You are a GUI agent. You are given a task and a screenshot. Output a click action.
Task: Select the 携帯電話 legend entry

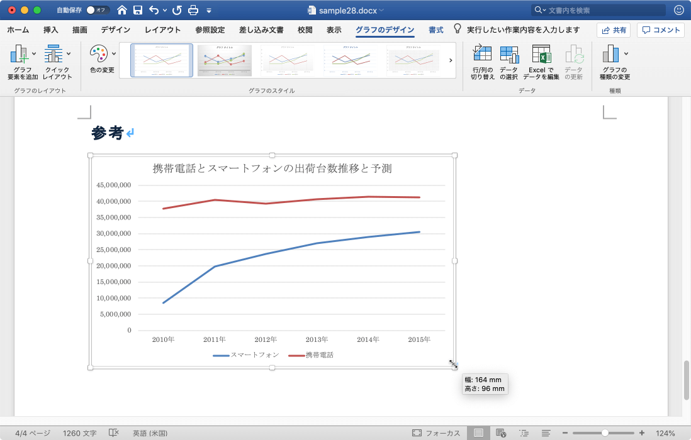[311, 355]
